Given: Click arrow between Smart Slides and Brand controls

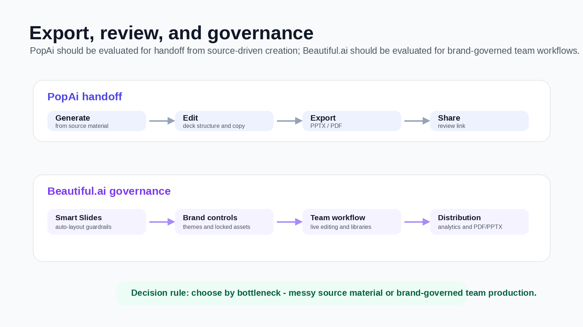Looking at the screenshot, I should (x=162, y=222).
